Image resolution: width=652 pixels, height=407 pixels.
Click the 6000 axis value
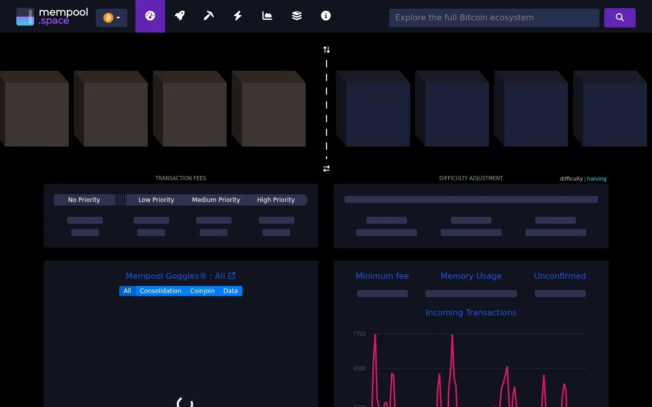pyautogui.click(x=359, y=368)
